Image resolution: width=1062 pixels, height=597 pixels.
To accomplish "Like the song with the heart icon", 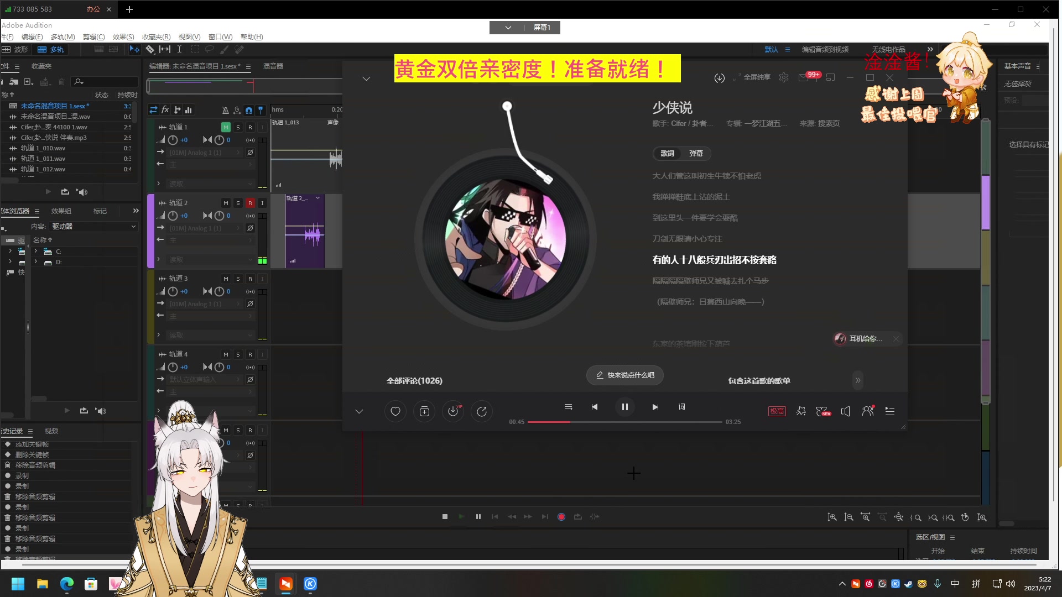I will (x=395, y=411).
